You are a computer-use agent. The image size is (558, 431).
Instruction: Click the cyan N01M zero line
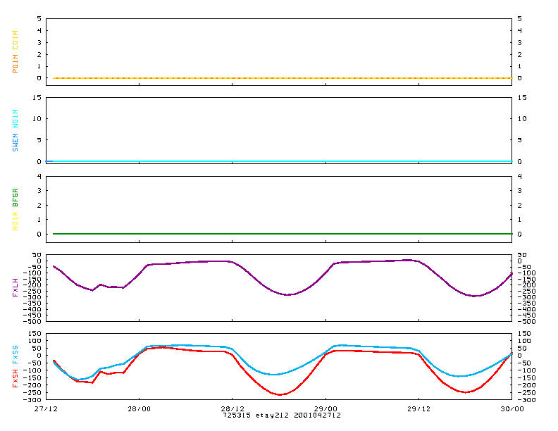click(283, 161)
